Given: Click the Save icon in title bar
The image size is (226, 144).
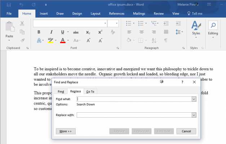Looking at the screenshot, I should [9, 5].
